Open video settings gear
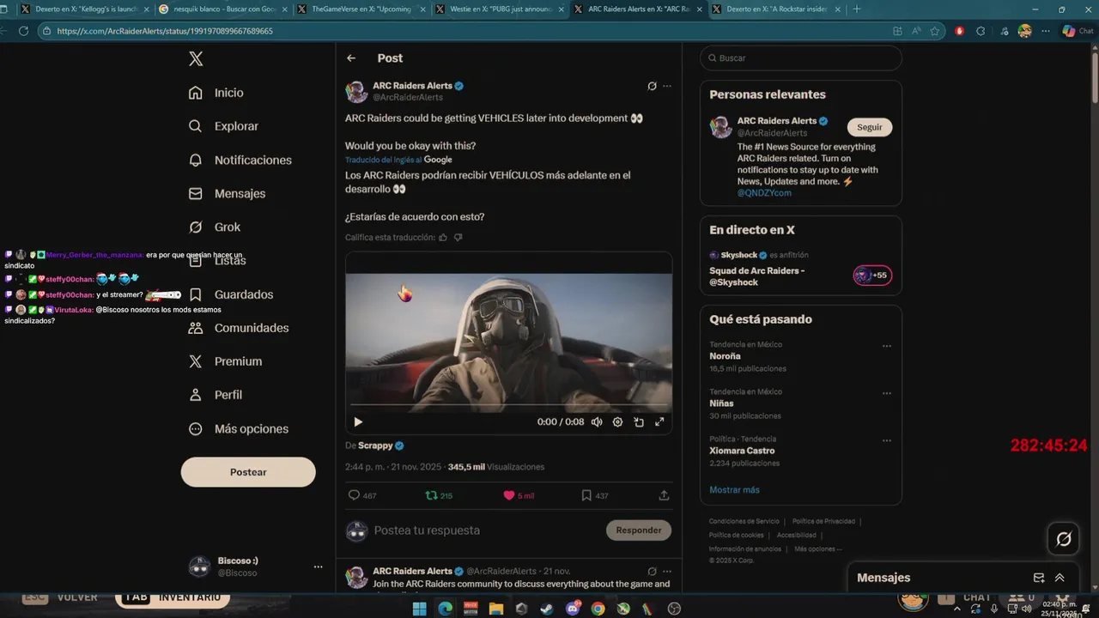 (617, 422)
